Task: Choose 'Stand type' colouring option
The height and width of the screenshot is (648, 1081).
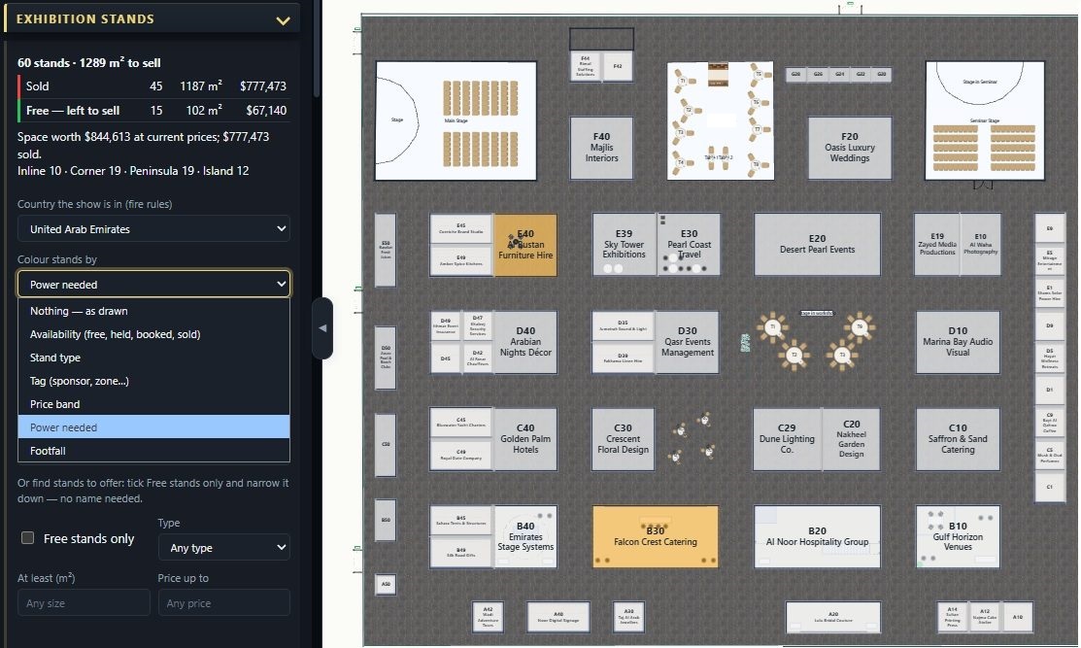Action: [x=153, y=358]
